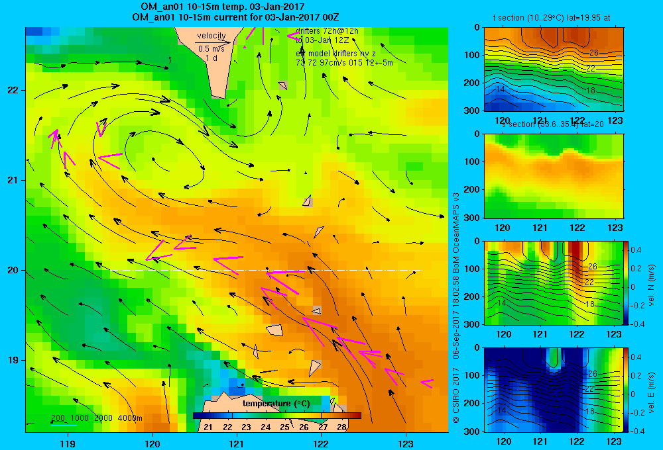
Task: Click the northward velocity section plot panel
Action: (554, 283)
